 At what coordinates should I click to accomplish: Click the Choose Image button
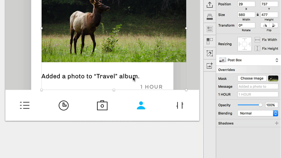click(252, 79)
